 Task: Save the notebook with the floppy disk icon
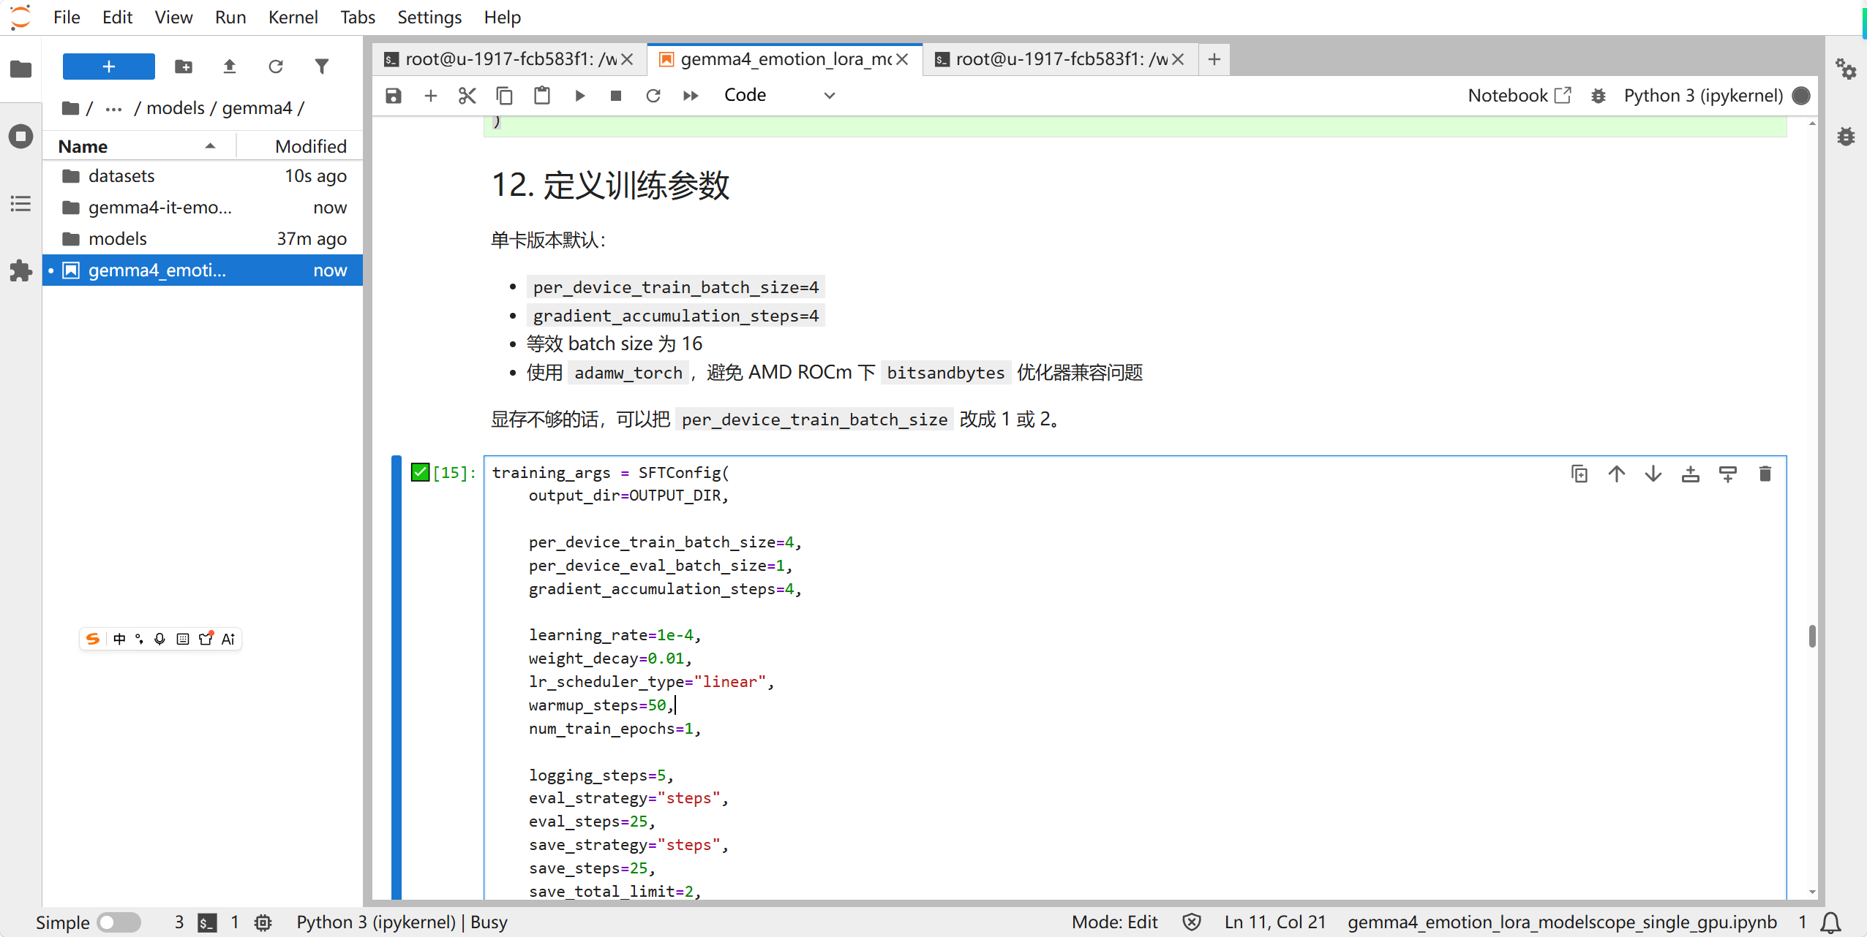click(394, 96)
